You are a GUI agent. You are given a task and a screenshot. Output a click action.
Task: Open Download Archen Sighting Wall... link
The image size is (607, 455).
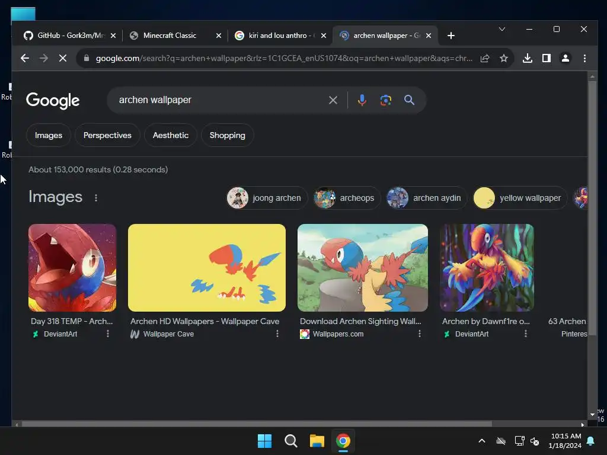pos(360,321)
